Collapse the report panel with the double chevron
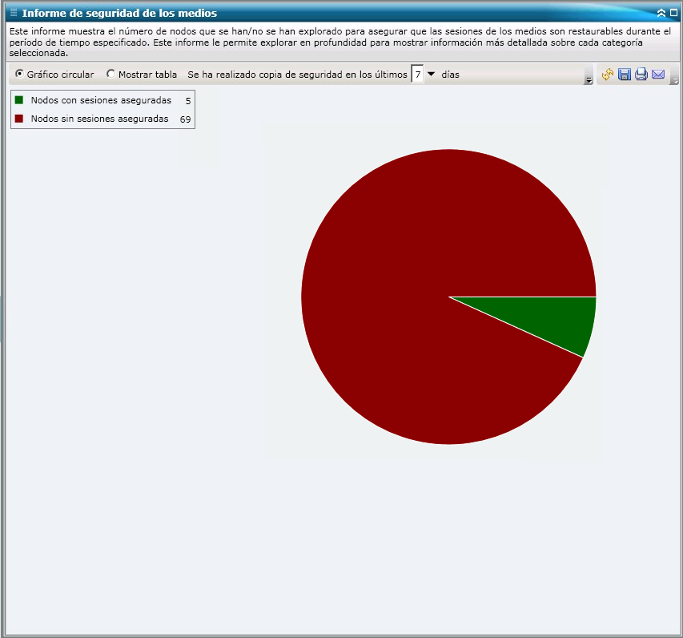Screen dimensions: 683x638 tap(661, 13)
